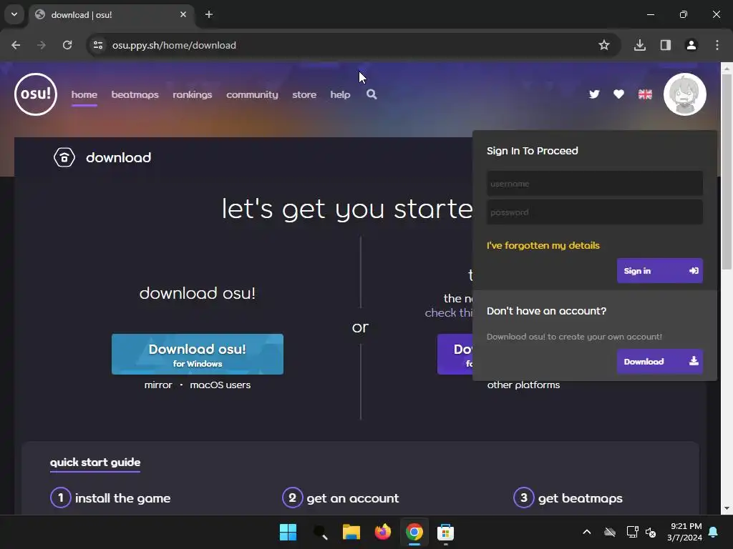This screenshot has width=733, height=549.
Task: Click the osu! logo
Action: click(36, 94)
